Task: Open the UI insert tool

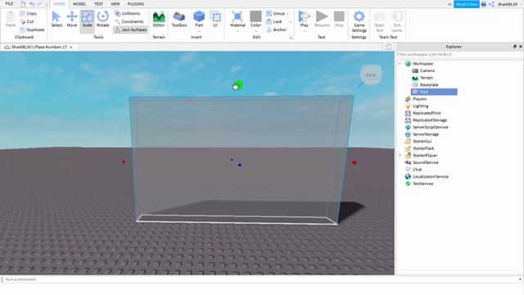Action: tap(215, 20)
